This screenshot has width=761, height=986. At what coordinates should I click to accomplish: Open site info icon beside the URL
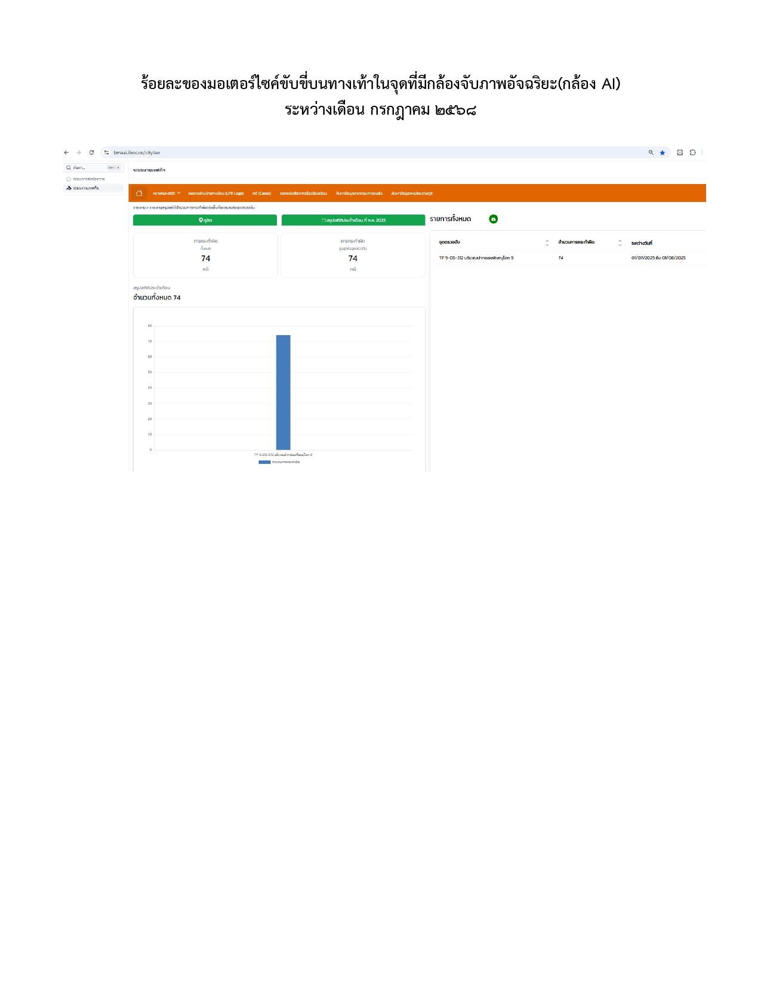pos(107,152)
